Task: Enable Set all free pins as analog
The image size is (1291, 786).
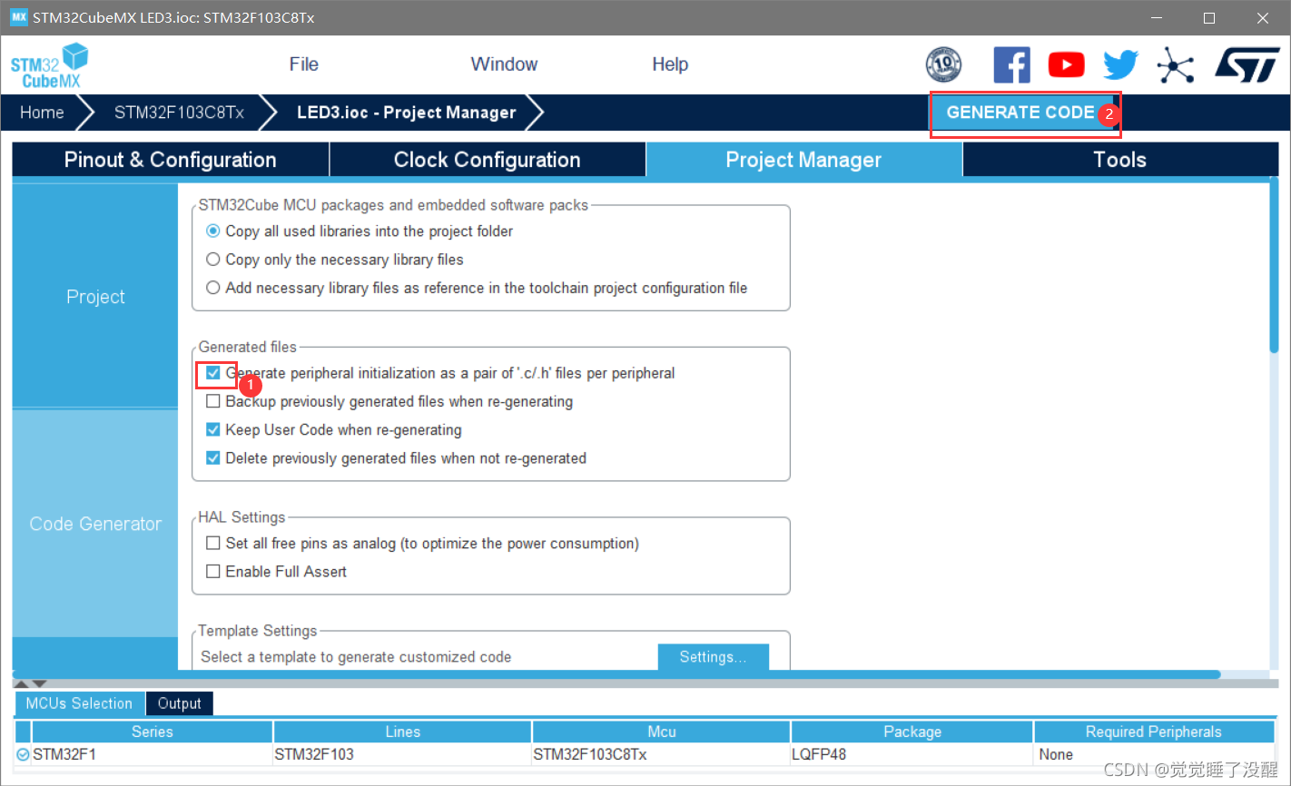Action: click(x=212, y=544)
